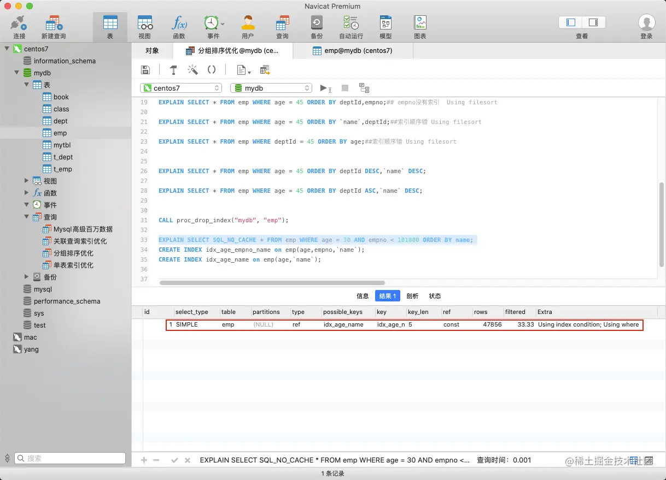
Task: Click the 搜索 search field in sidebar
Action: [x=70, y=459]
